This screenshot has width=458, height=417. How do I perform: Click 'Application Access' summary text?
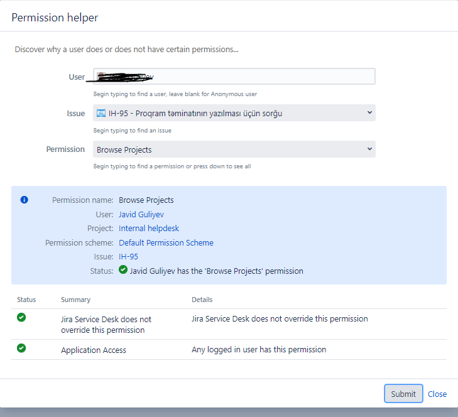click(94, 350)
